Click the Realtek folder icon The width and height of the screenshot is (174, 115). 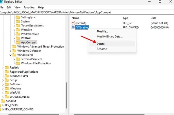point(7,67)
